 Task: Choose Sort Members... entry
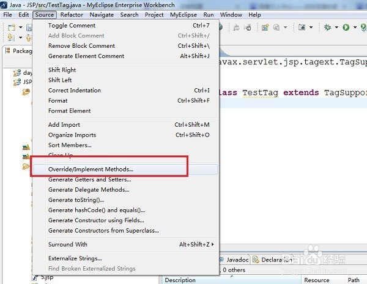pos(125,145)
